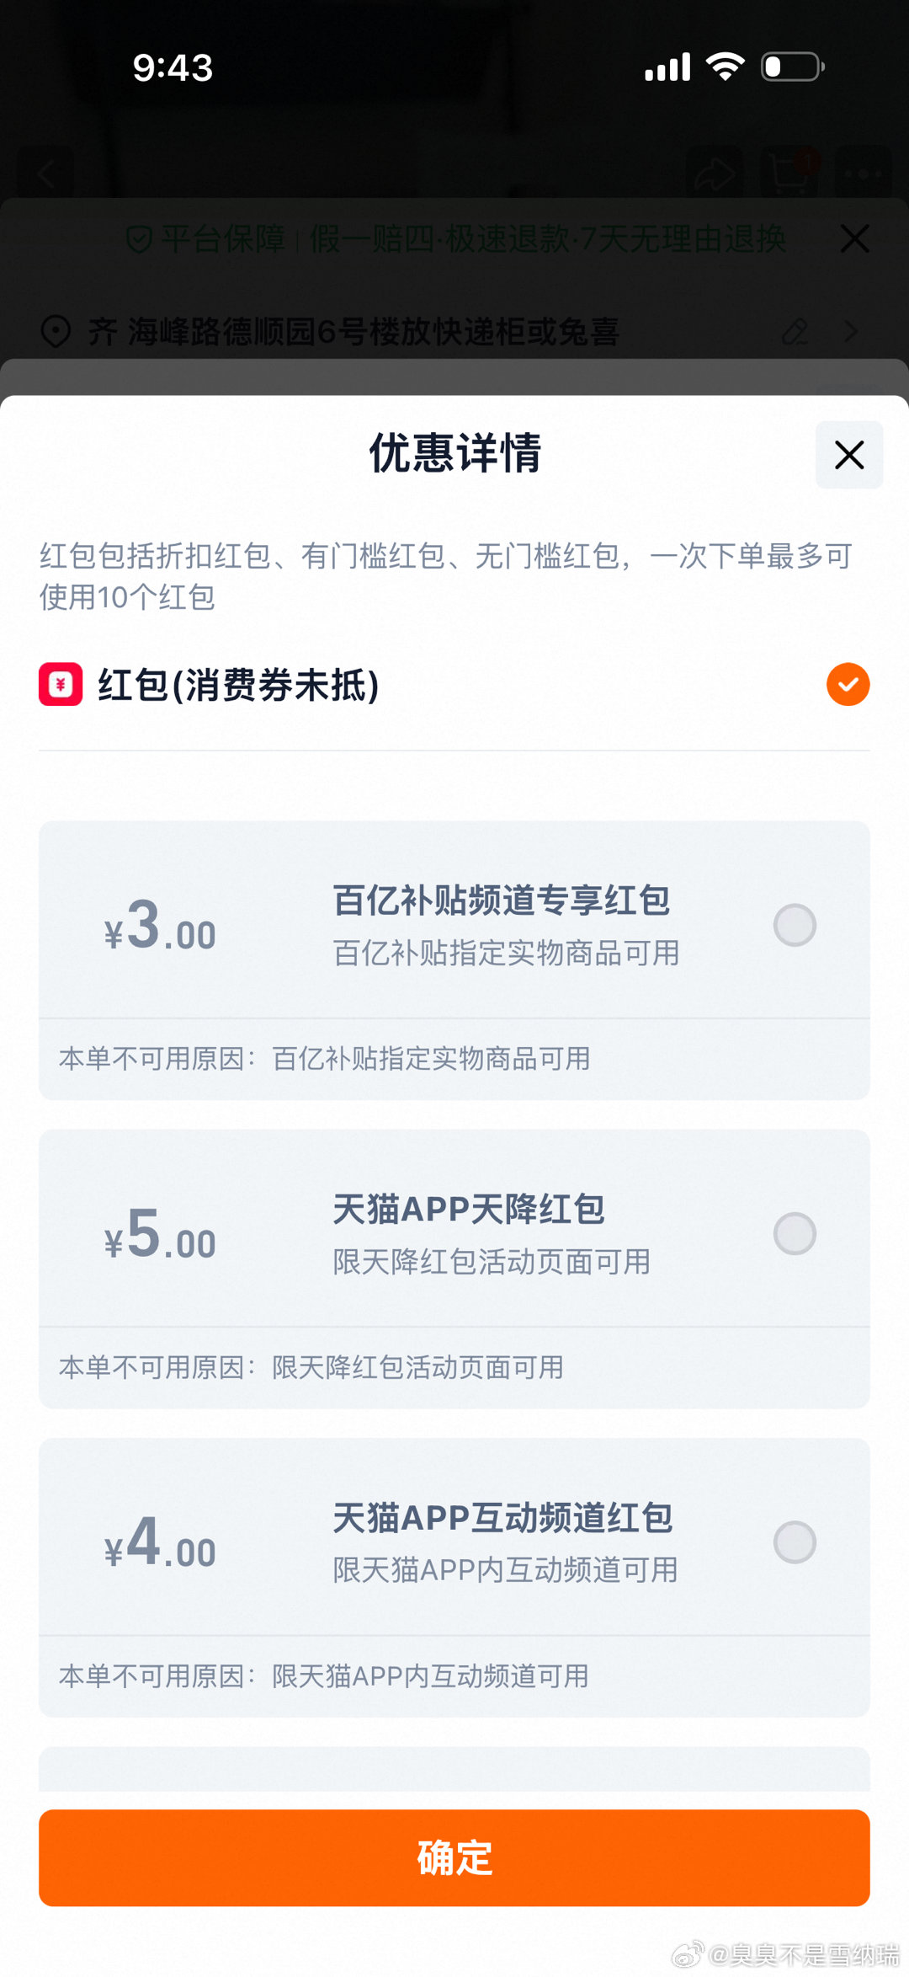Tap the red envelope icon next to 红包
The image size is (909, 1977).
[61, 684]
